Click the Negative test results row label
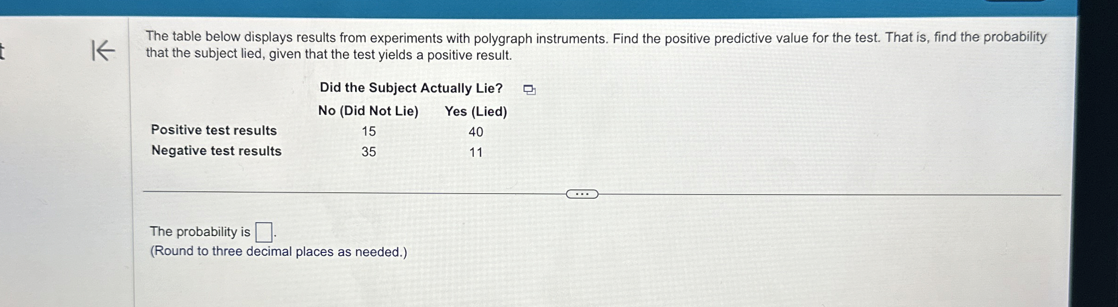1118x307 pixels. (x=215, y=151)
